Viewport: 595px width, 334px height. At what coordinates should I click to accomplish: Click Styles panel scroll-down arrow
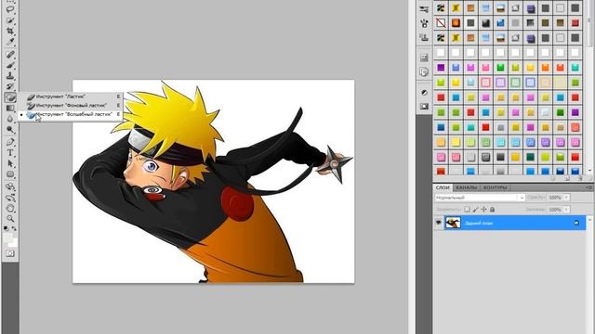click(x=589, y=171)
